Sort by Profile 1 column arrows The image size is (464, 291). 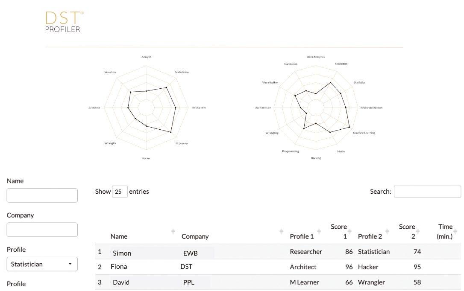coord(319,231)
